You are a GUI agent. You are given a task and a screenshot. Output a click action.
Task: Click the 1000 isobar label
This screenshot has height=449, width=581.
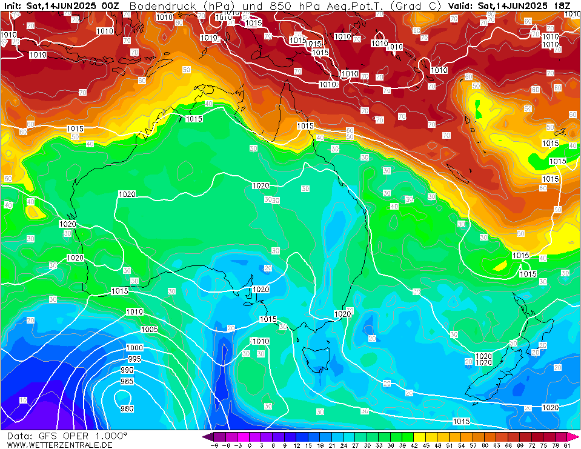(x=134, y=347)
